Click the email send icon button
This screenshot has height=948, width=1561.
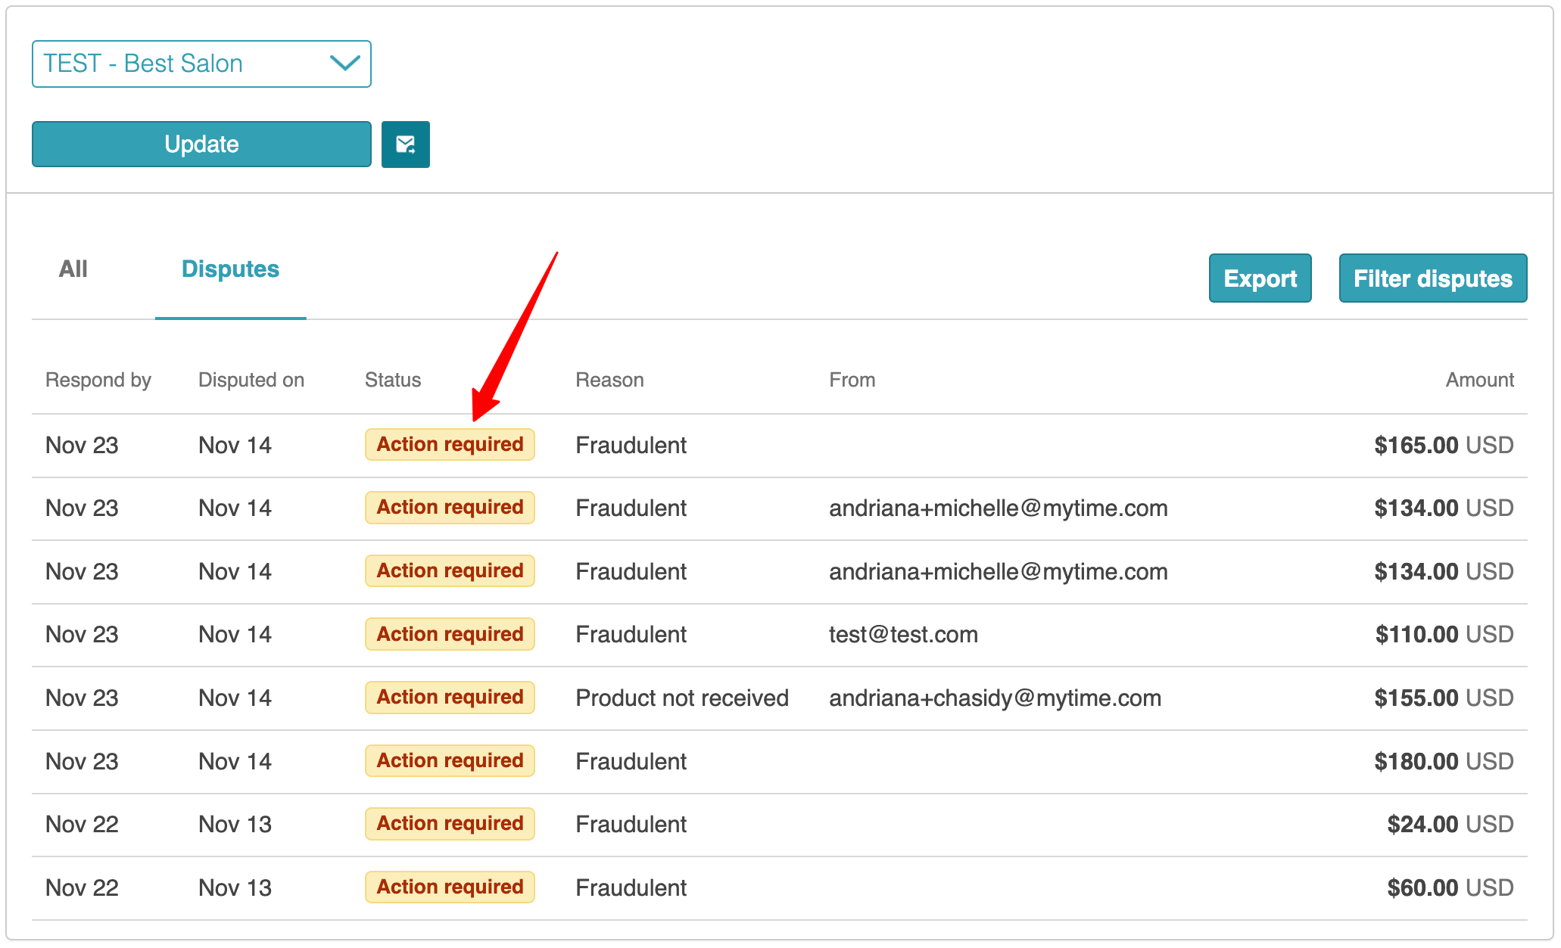pos(405,145)
